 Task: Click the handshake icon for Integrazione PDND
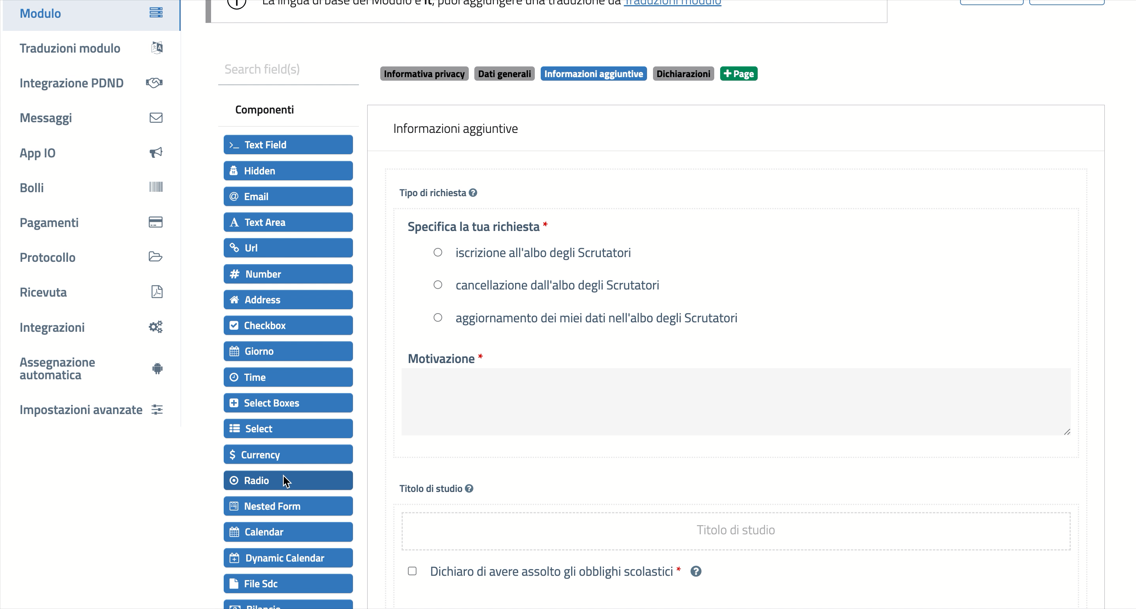point(154,83)
